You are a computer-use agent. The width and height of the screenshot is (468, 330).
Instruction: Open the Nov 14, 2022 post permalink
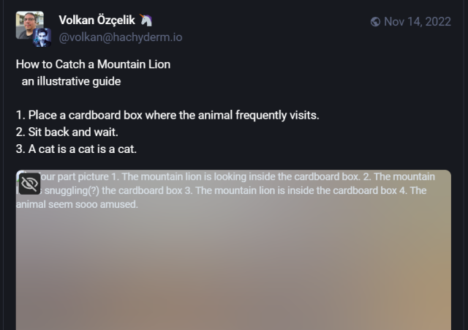(x=418, y=21)
